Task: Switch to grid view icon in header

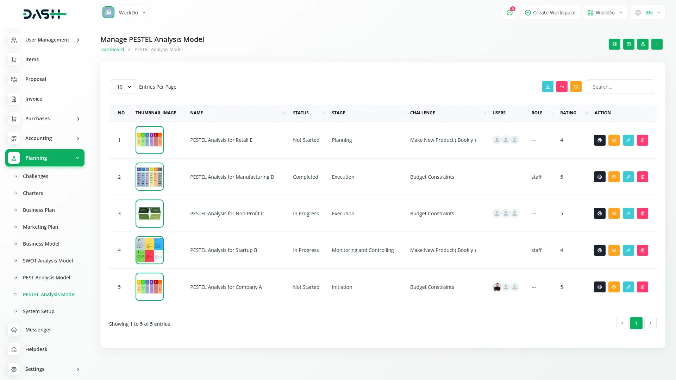Action: coord(614,44)
